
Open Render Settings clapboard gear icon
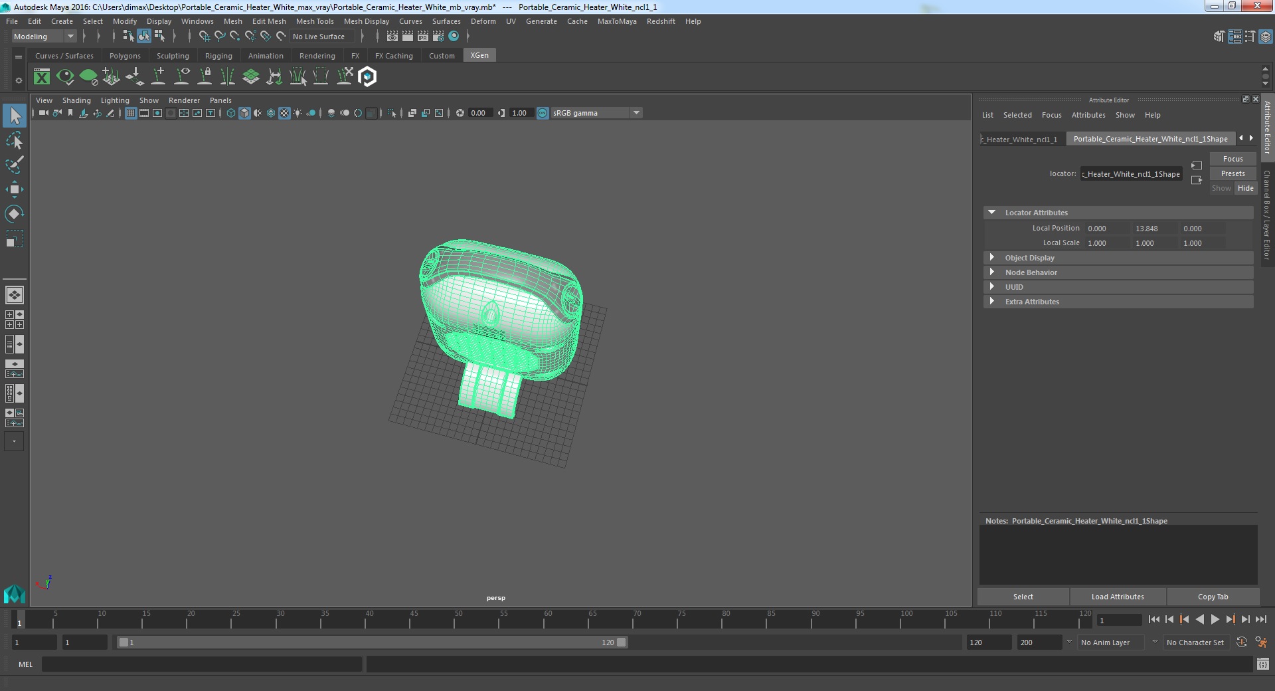[x=438, y=37]
